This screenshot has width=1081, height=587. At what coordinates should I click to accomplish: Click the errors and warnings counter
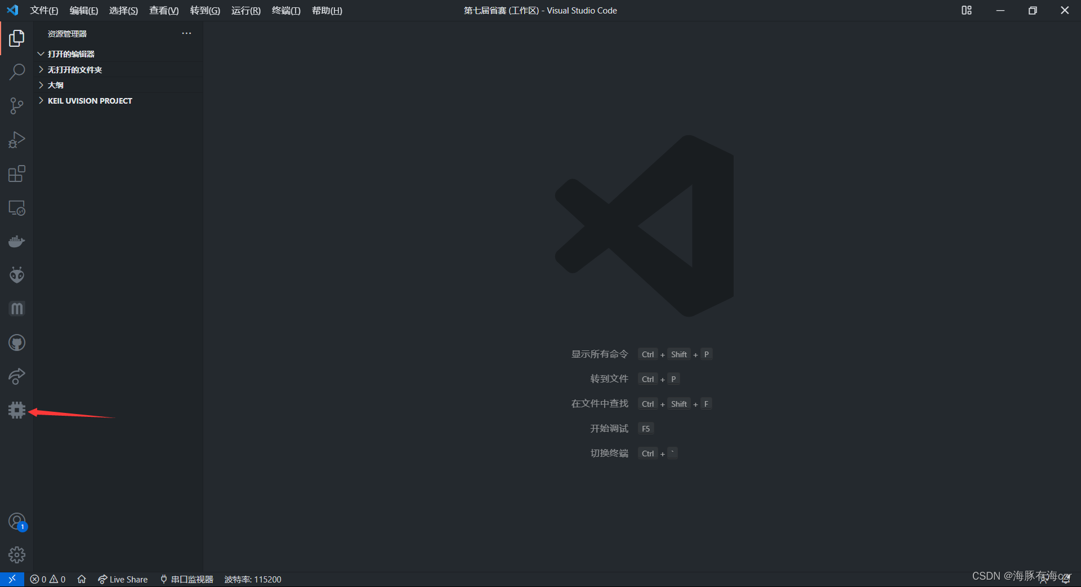point(47,579)
